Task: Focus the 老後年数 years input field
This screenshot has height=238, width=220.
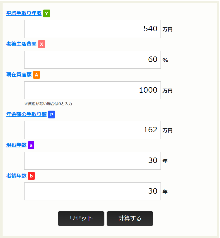Action: point(92,191)
